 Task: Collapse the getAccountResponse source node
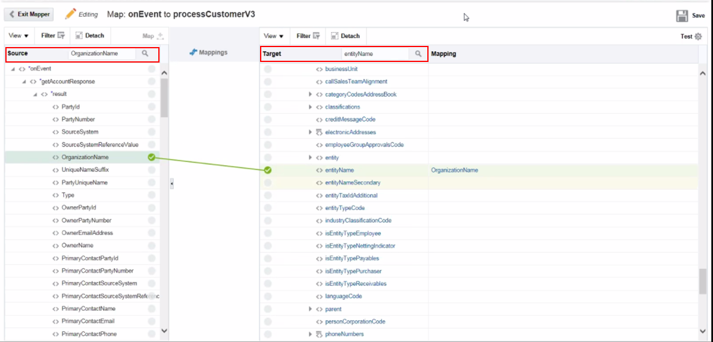24,82
